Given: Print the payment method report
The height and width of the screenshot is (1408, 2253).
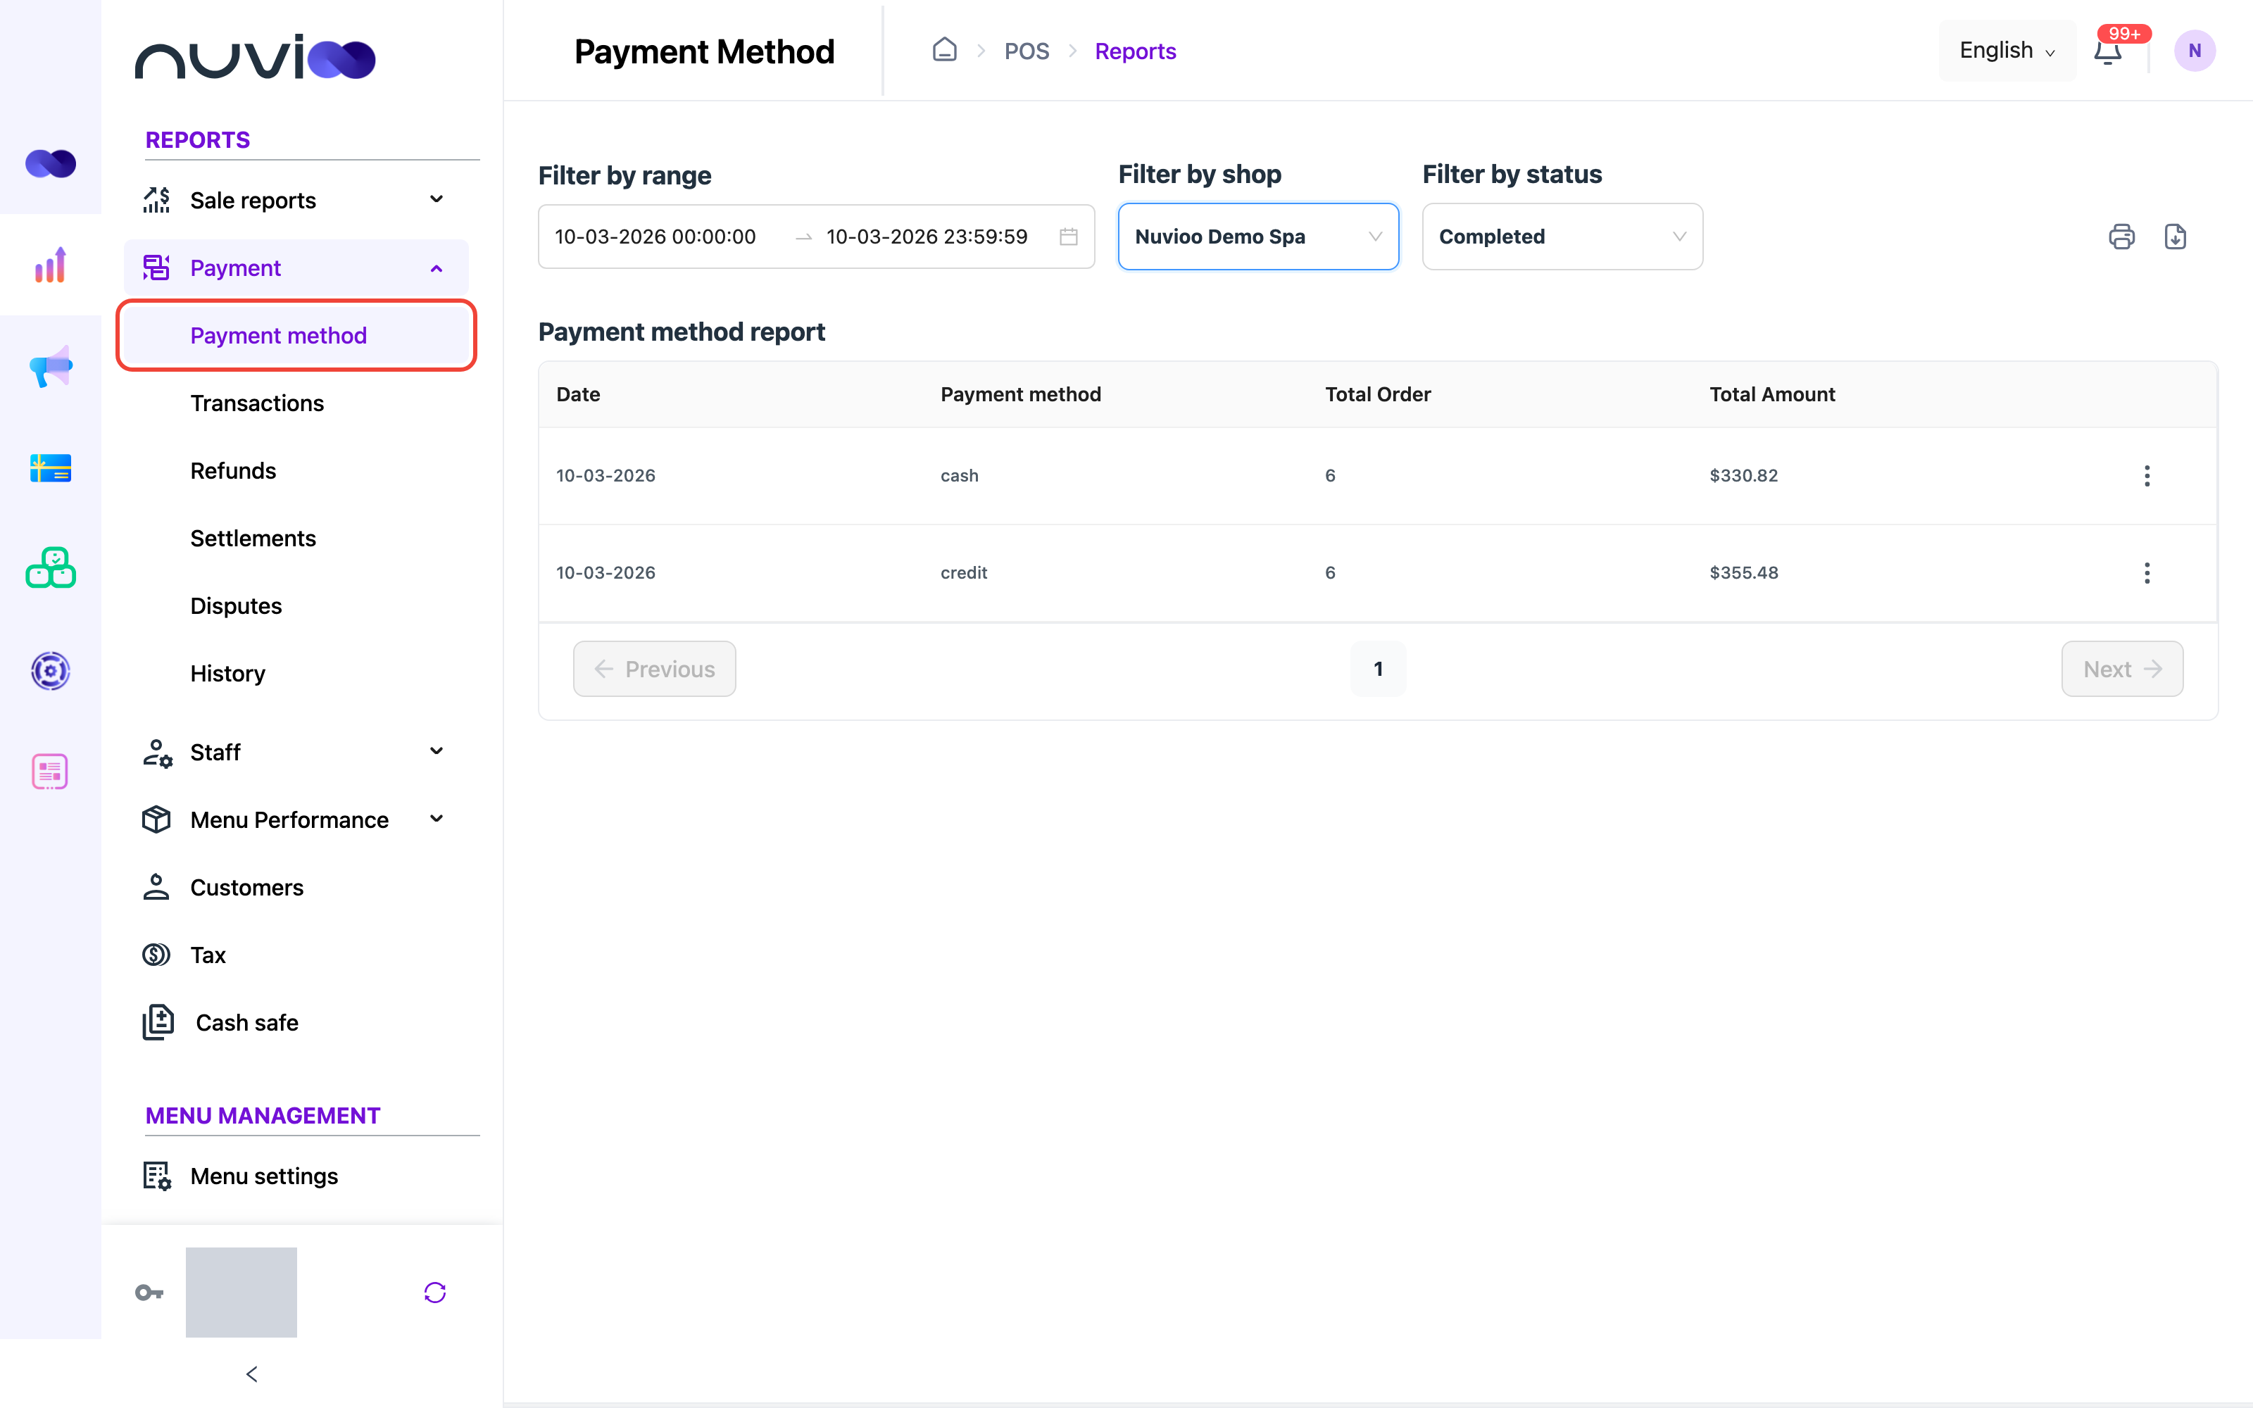Looking at the screenshot, I should point(2122,237).
